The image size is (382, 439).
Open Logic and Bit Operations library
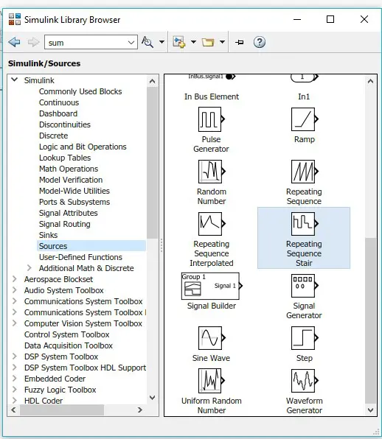tap(83, 147)
